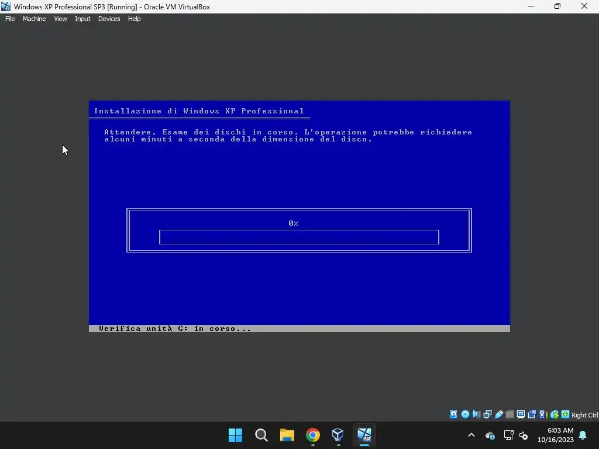Screen dimensions: 599x449
Task: Click the network adapter status icon
Action: (487, 415)
